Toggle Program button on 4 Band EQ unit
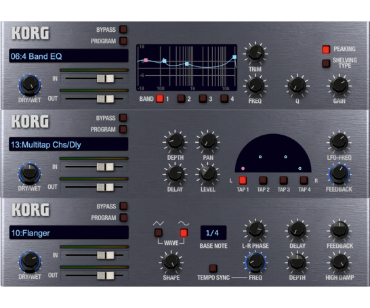 coord(123,41)
